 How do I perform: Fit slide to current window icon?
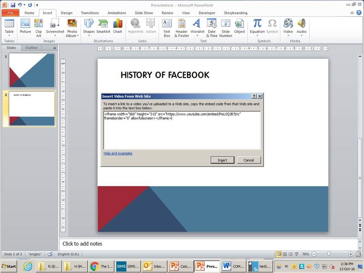[x=358, y=254]
